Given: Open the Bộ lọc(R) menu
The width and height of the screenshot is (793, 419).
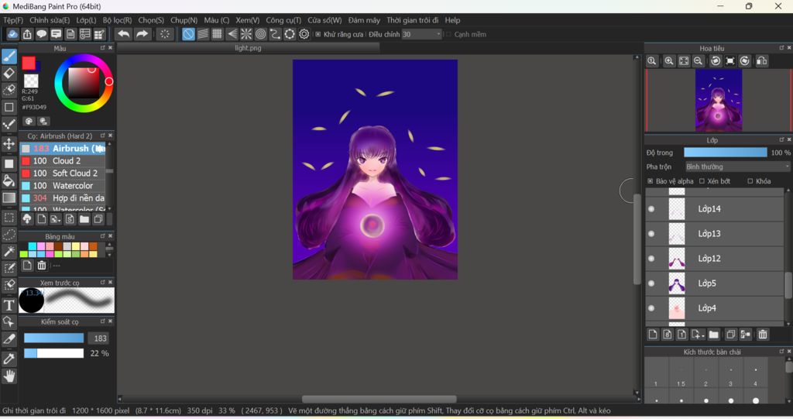Looking at the screenshot, I should pos(117,20).
